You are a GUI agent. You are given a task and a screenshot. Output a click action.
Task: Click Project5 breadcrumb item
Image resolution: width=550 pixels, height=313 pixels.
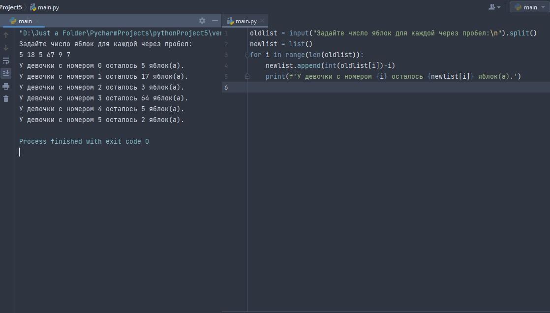(x=11, y=7)
